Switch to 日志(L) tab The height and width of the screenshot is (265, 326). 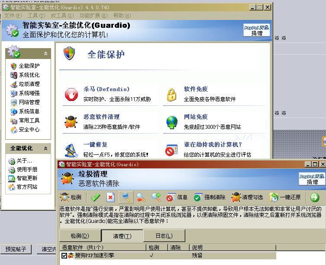pyautogui.click(x=164, y=236)
